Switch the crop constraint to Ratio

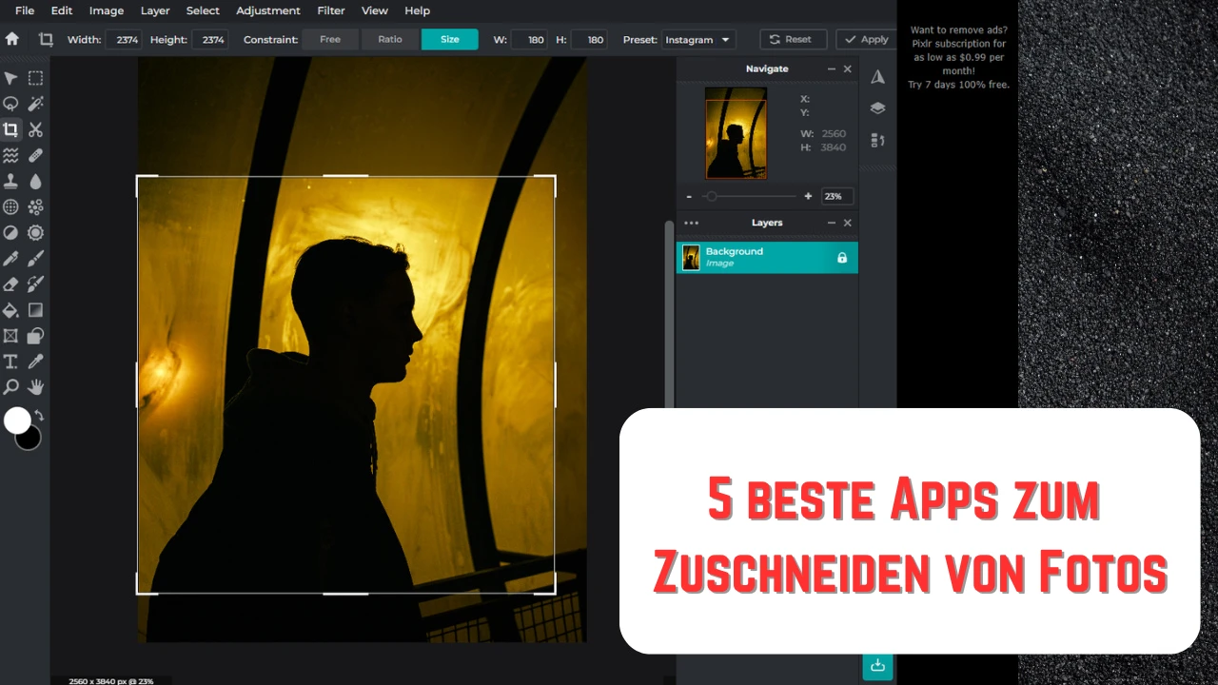pyautogui.click(x=389, y=39)
